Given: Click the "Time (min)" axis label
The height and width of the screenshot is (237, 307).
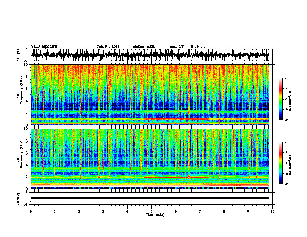Looking at the screenshot, I should [155, 215].
